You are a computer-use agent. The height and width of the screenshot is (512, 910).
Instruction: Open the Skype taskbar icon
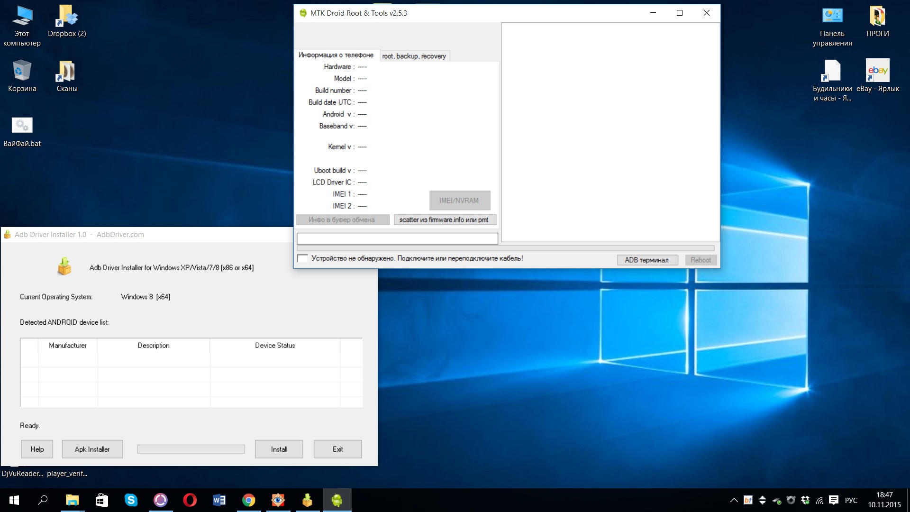[131, 500]
